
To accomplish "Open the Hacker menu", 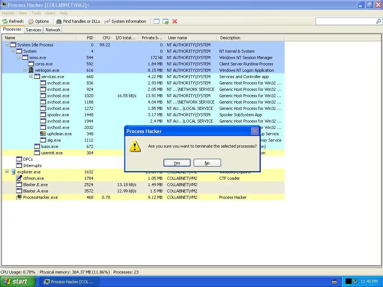I will pos(8,13).
